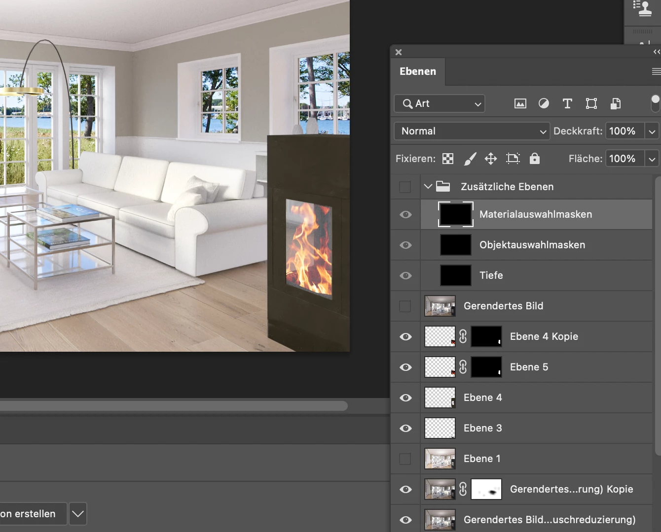Screen dimensions: 661x532
Task: Filter layers by adjustment layer type
Action: pos(544,103)
